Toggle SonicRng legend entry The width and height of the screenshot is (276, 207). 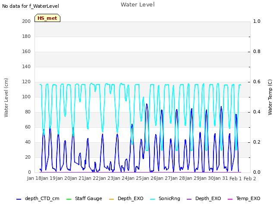[x=165, y=198]
